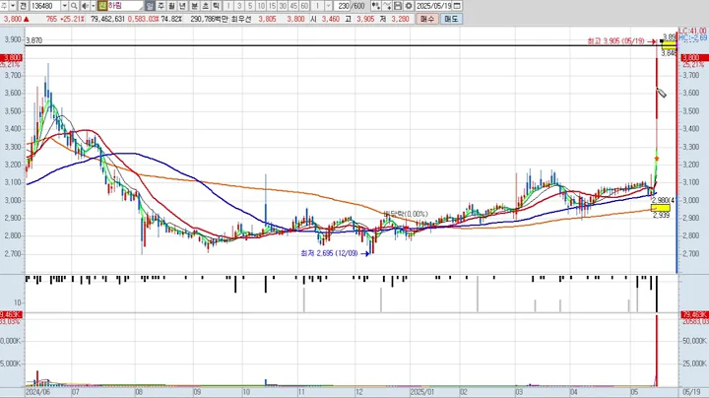Click the stock search magnifier icon
Screen dimensions: 709x398
(x=74, y=6)
